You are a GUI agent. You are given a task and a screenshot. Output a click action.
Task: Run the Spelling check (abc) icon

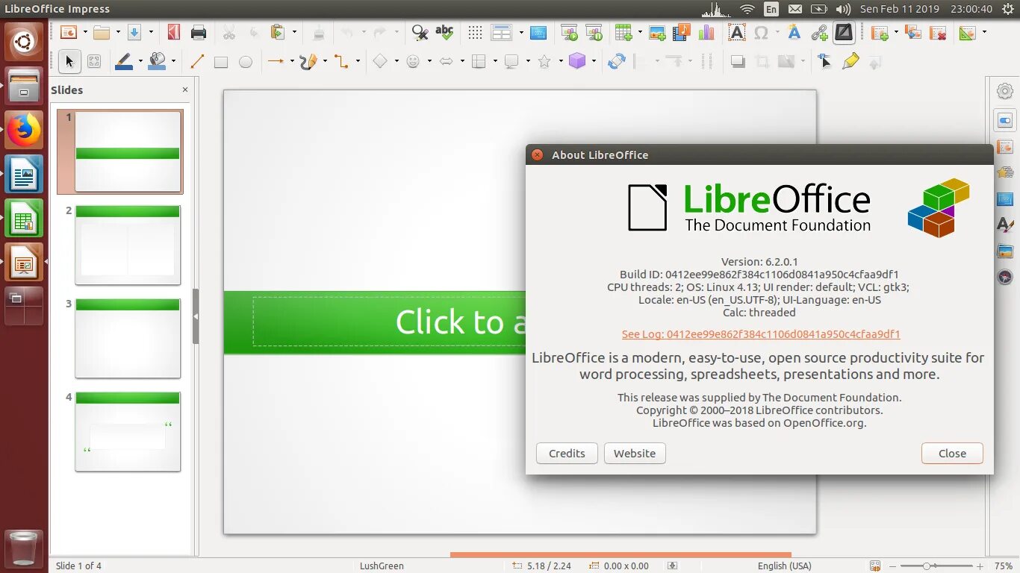(x=444, y=32)
